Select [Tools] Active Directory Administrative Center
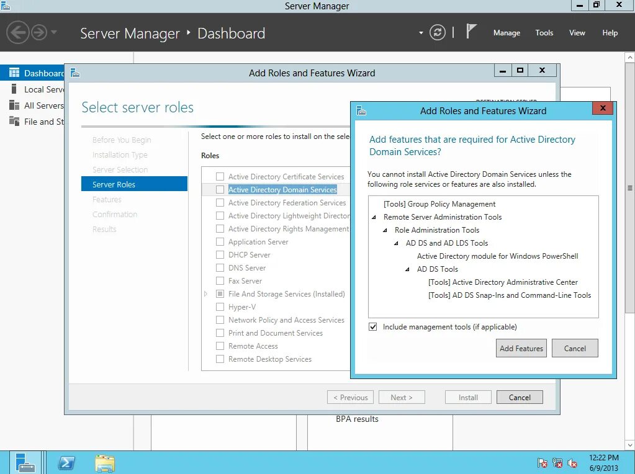 [503, 282]
